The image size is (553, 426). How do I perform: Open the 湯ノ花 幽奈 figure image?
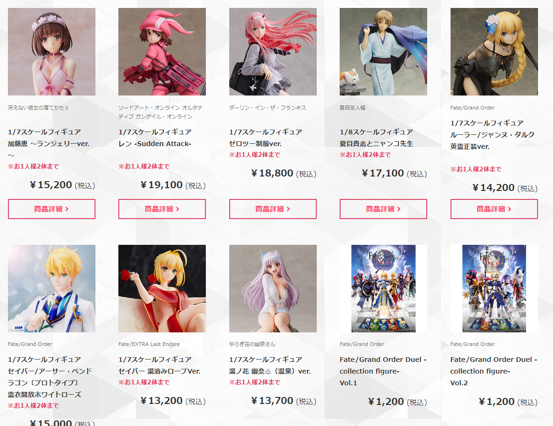tap(273, 288)
